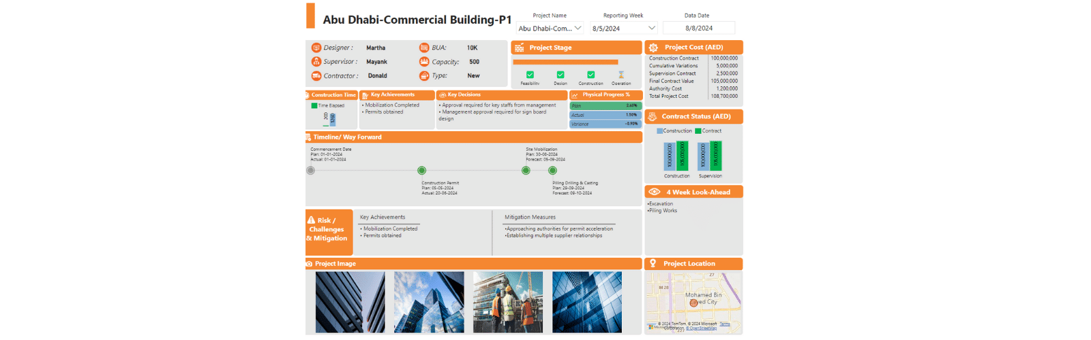Click the Contract Status (AED) header
This screenshot has height=340, width=1091.
click(x=693, y=117)
